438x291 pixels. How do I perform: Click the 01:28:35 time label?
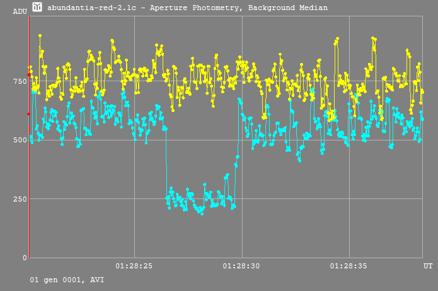pos(349,266)
